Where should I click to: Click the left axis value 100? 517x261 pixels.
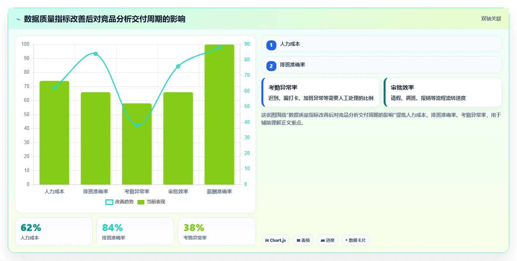coord(25,44)
